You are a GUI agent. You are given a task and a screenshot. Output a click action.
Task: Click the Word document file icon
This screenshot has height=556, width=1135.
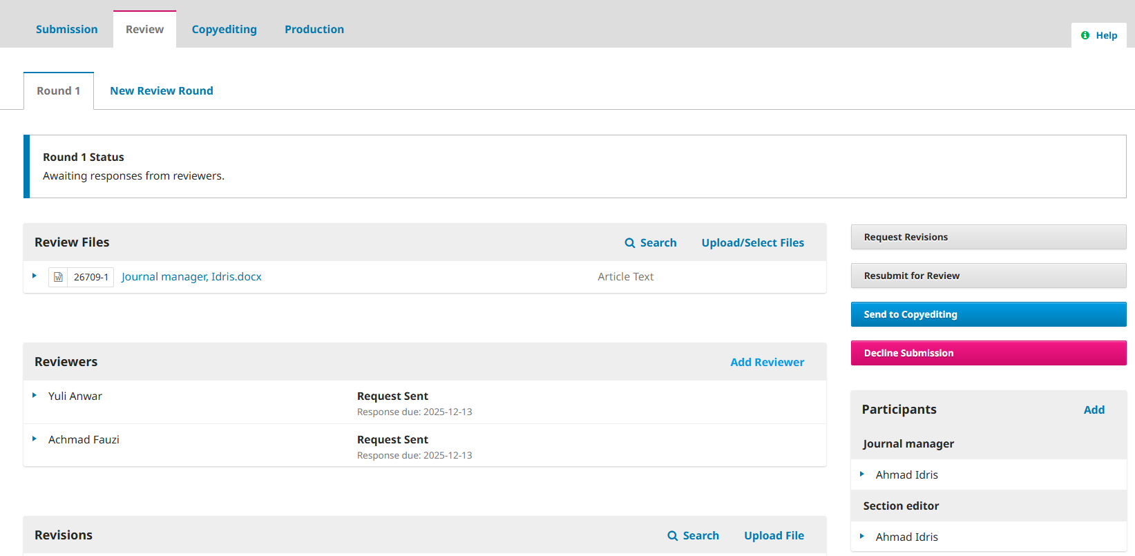pyautogui.click(x=58, y=277)
